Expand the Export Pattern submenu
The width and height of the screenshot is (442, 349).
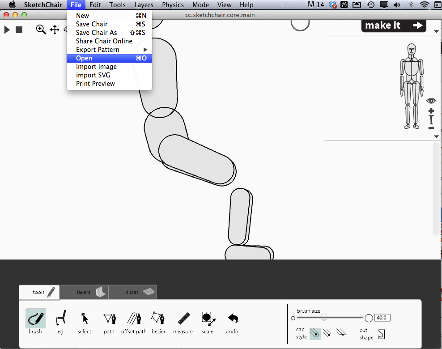(x=109, y=50)
